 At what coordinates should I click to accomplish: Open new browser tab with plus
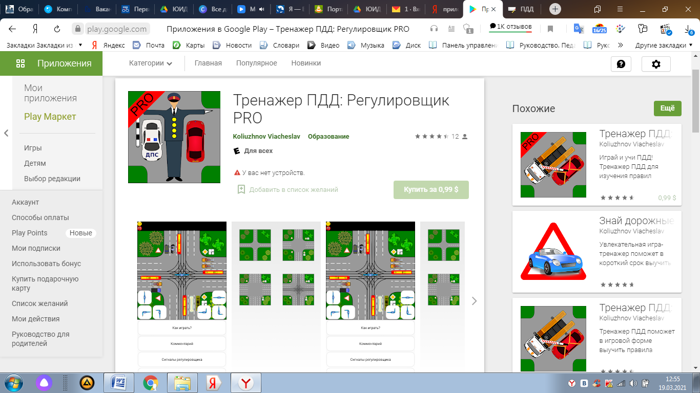point(555,9)
